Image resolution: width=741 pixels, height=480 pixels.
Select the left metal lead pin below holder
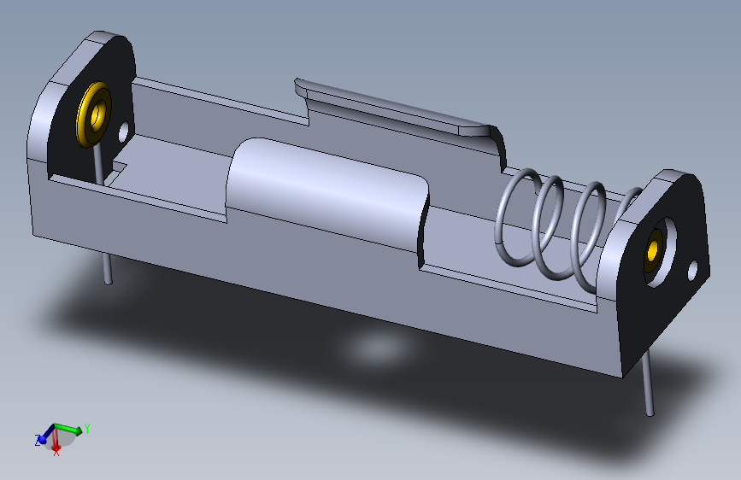coord(108,268)
